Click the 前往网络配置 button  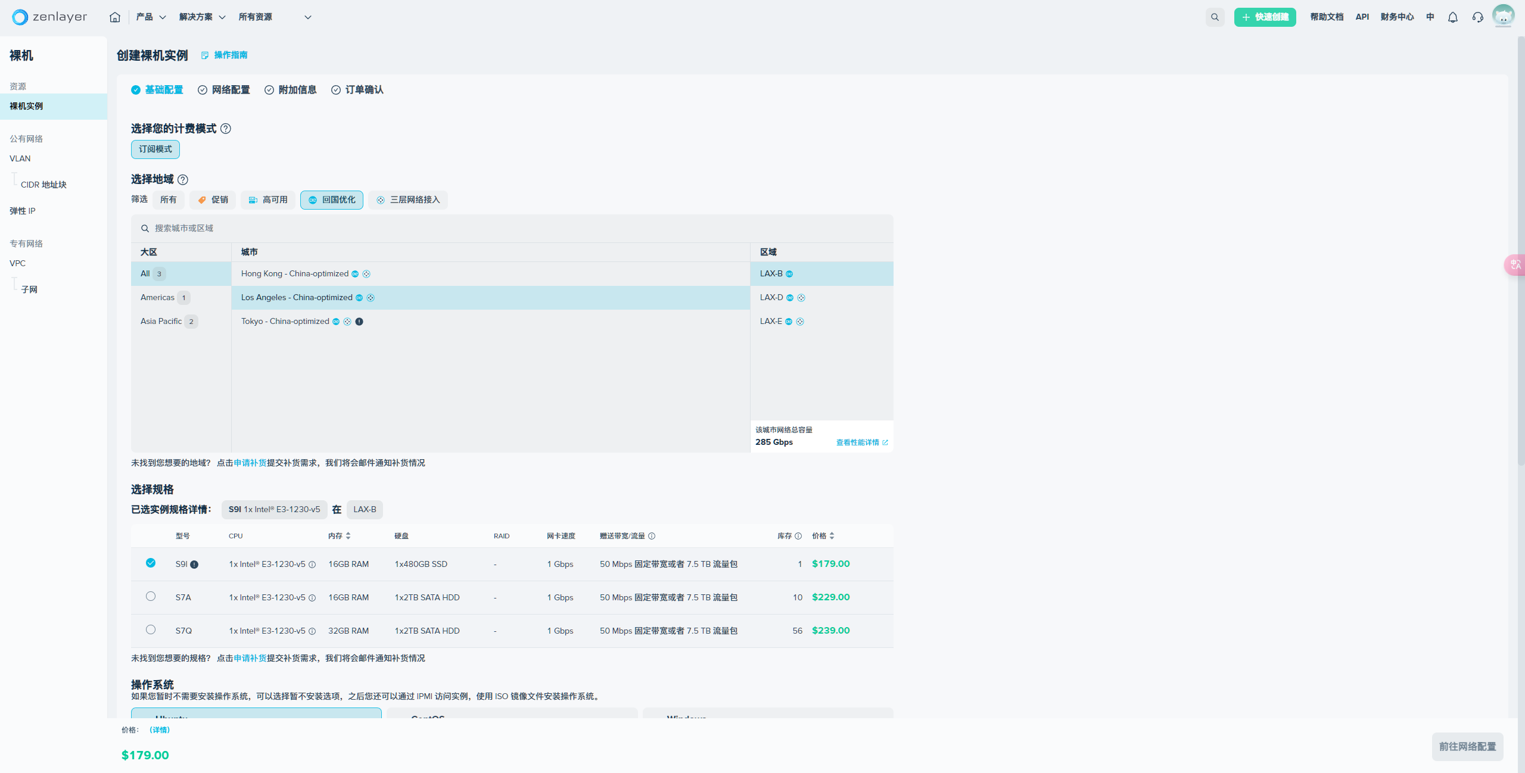click(x=1467, y=746)
